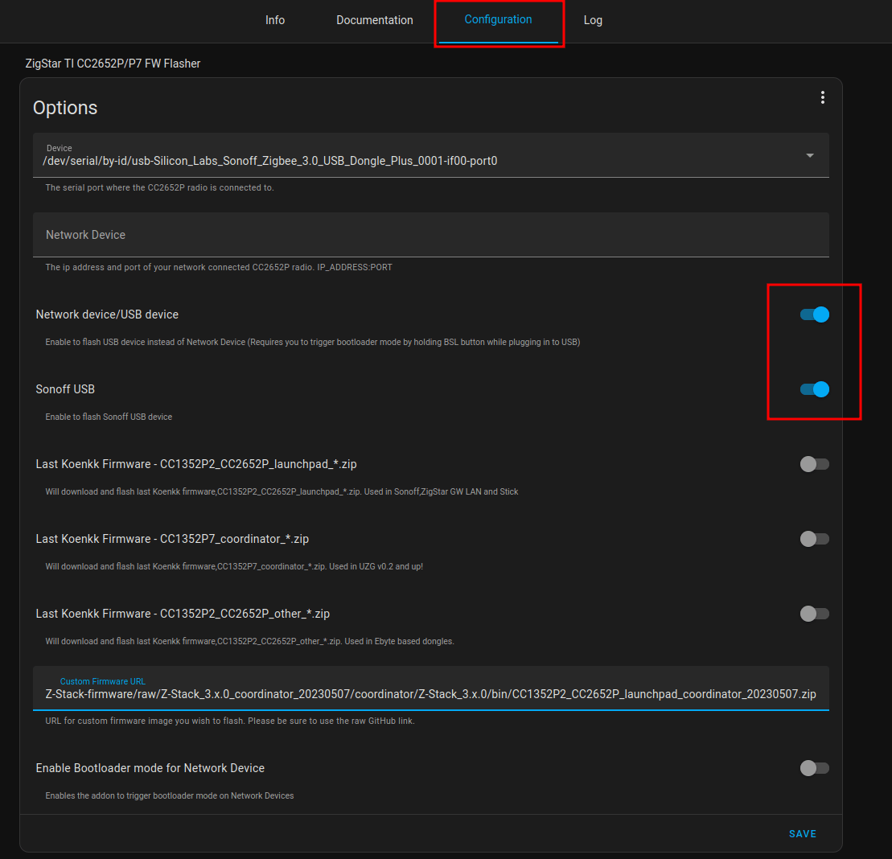Click the SAVE button

point(802,833)
